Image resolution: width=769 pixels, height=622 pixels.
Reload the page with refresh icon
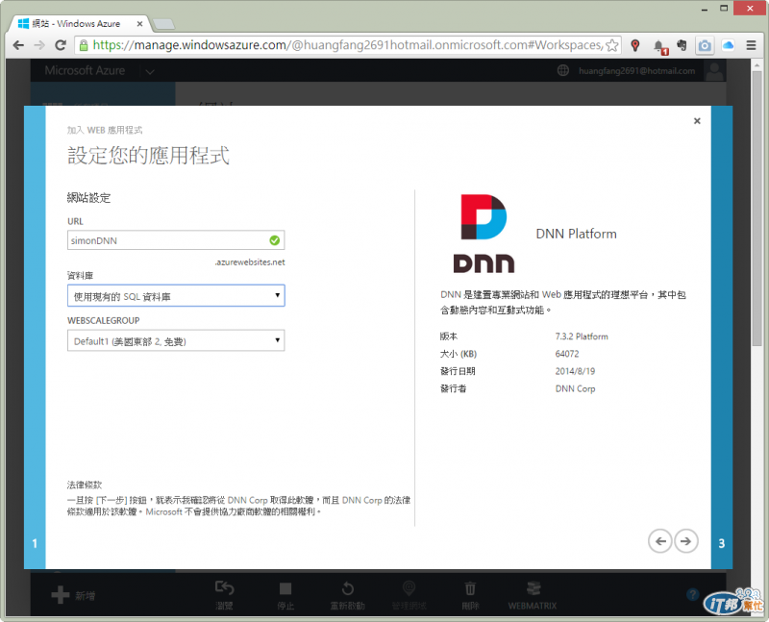[x=61, y=45]
